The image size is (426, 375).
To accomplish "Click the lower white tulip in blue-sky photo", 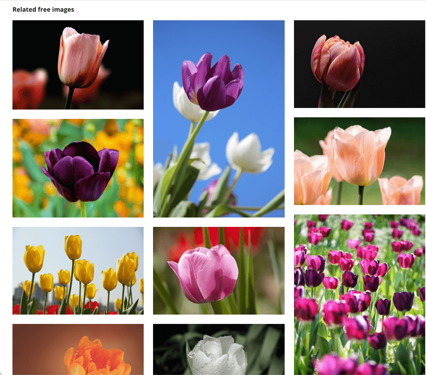I will click(x=249, y=152).
